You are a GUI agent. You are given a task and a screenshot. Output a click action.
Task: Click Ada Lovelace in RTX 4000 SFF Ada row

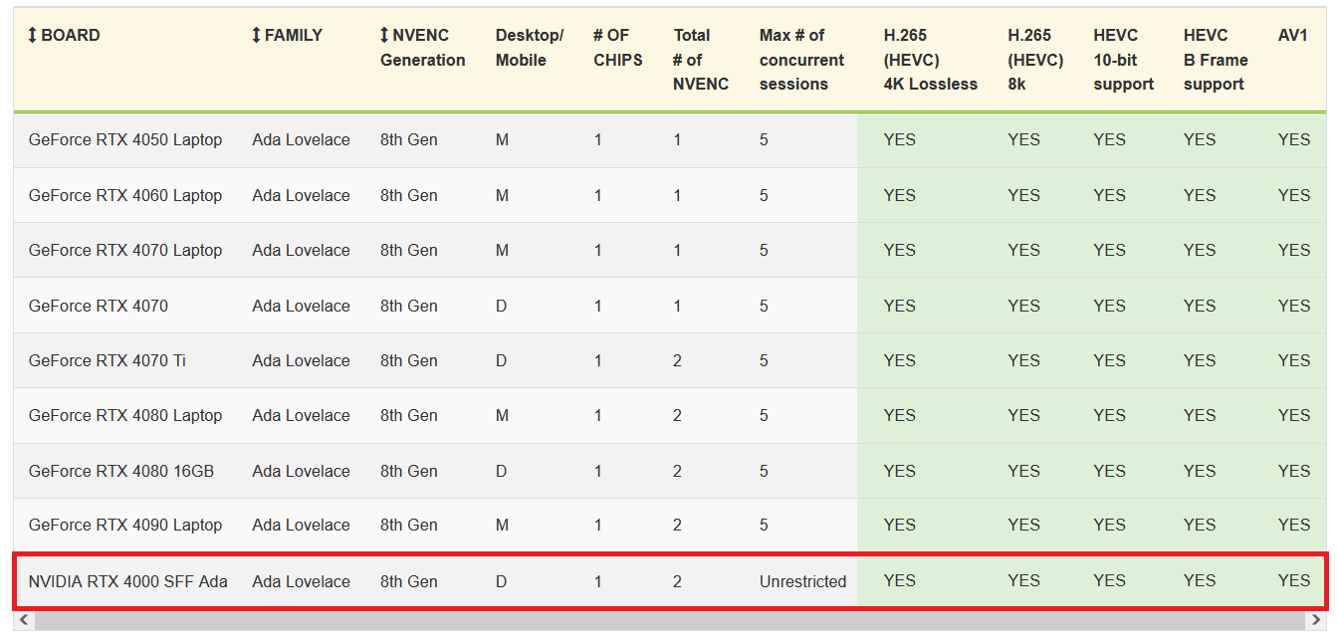[302, 582]
